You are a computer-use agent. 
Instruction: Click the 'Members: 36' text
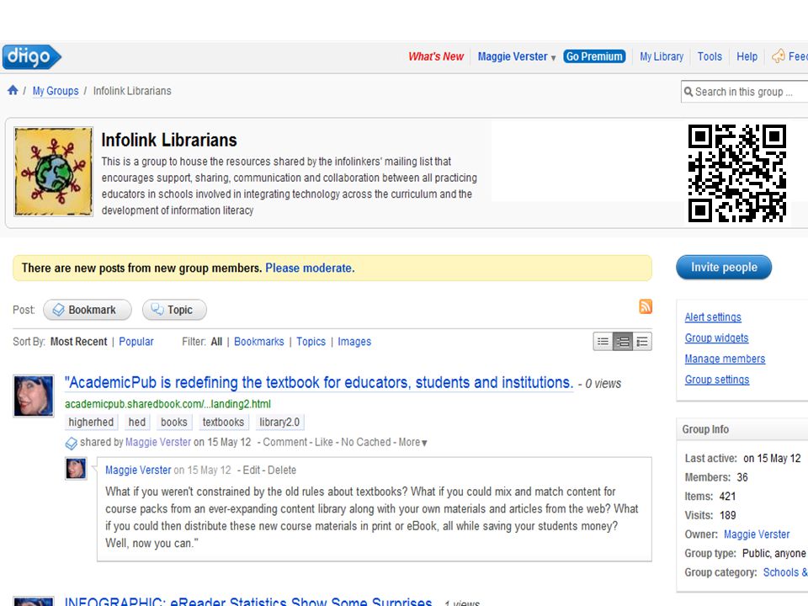pyautogui.click(x=716, y=477)
